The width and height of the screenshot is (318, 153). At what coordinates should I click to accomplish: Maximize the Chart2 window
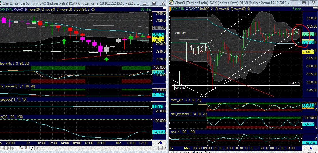click(154, 3)
